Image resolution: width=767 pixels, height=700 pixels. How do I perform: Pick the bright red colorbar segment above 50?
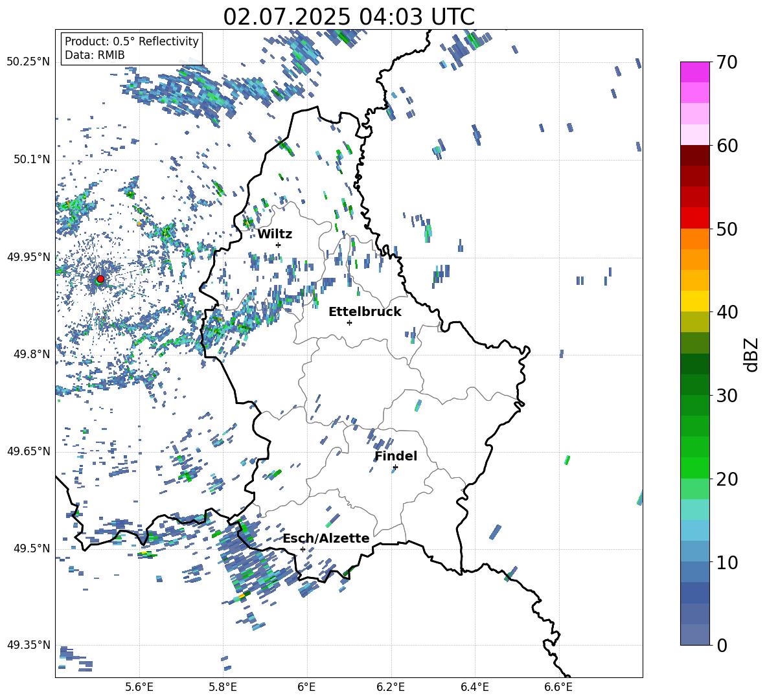(x=694, y=218)
